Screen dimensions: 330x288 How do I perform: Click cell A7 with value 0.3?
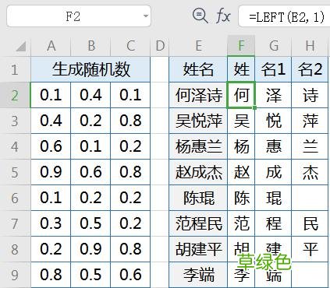pyautogui.click(x=51, y=223)
